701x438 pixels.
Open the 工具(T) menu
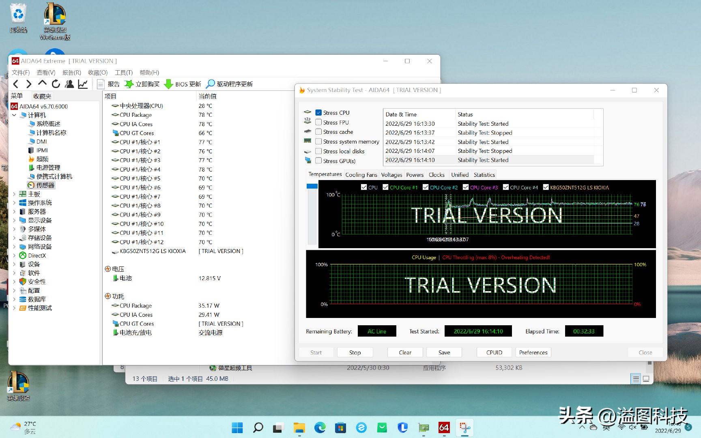click(x=123, y=72)
